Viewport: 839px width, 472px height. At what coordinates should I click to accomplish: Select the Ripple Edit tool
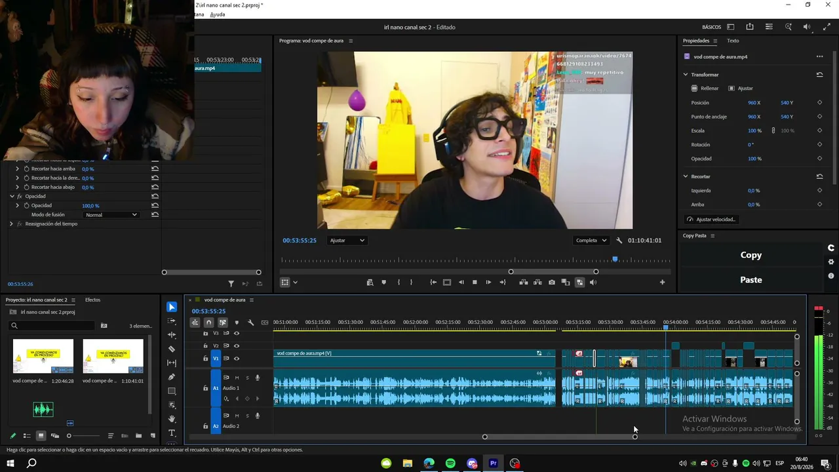pos(172,335)
